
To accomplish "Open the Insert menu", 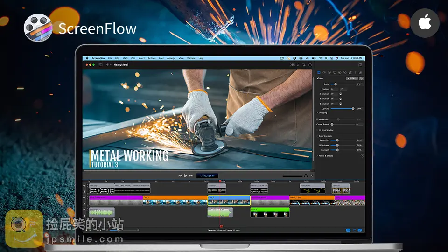I will pyautogui.click(x=142, y=58).
